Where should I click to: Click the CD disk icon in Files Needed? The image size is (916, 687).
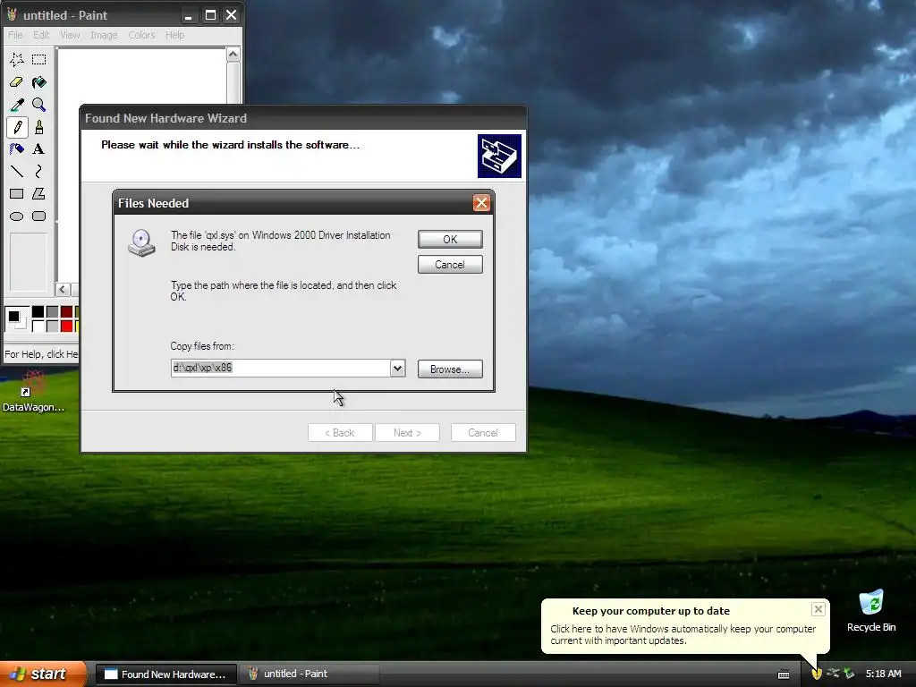[141, 242]
